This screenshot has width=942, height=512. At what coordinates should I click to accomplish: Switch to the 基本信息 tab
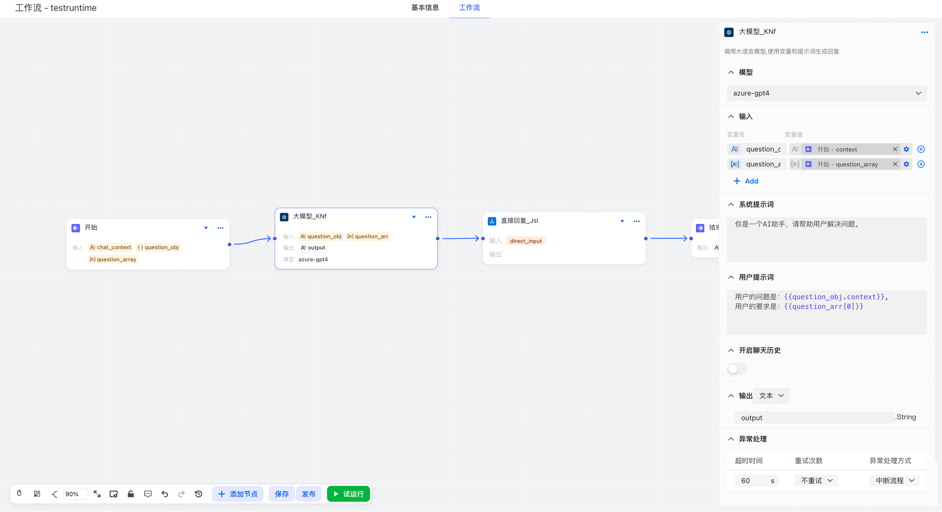click(425, 8)
